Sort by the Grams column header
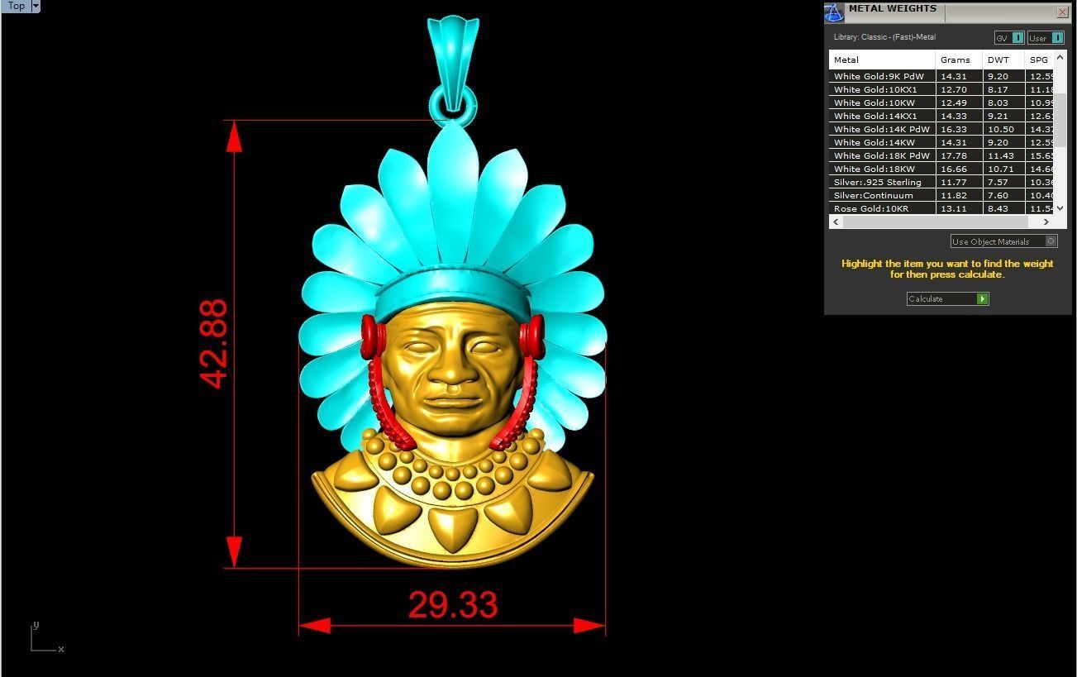1077x677 pixels. (x=959, y=60)
